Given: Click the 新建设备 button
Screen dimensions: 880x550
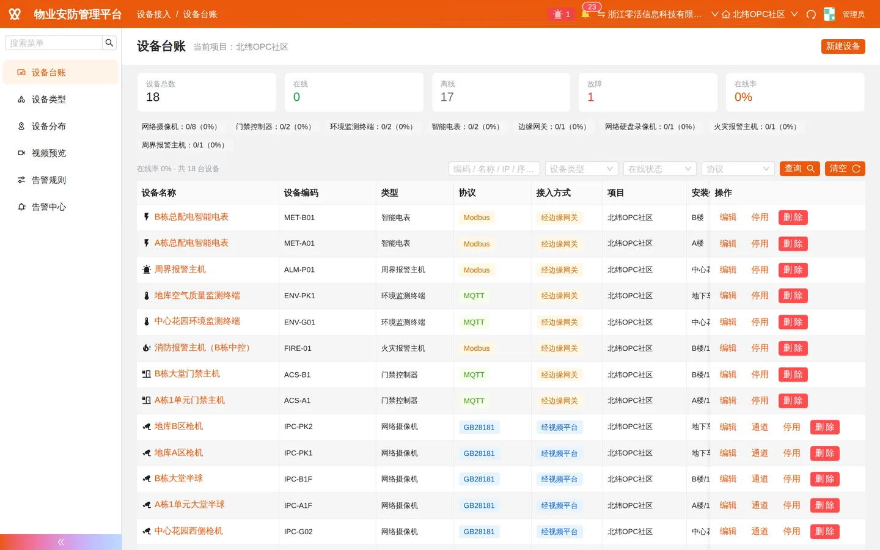Looking at the screenshot, I should [843, 46].
